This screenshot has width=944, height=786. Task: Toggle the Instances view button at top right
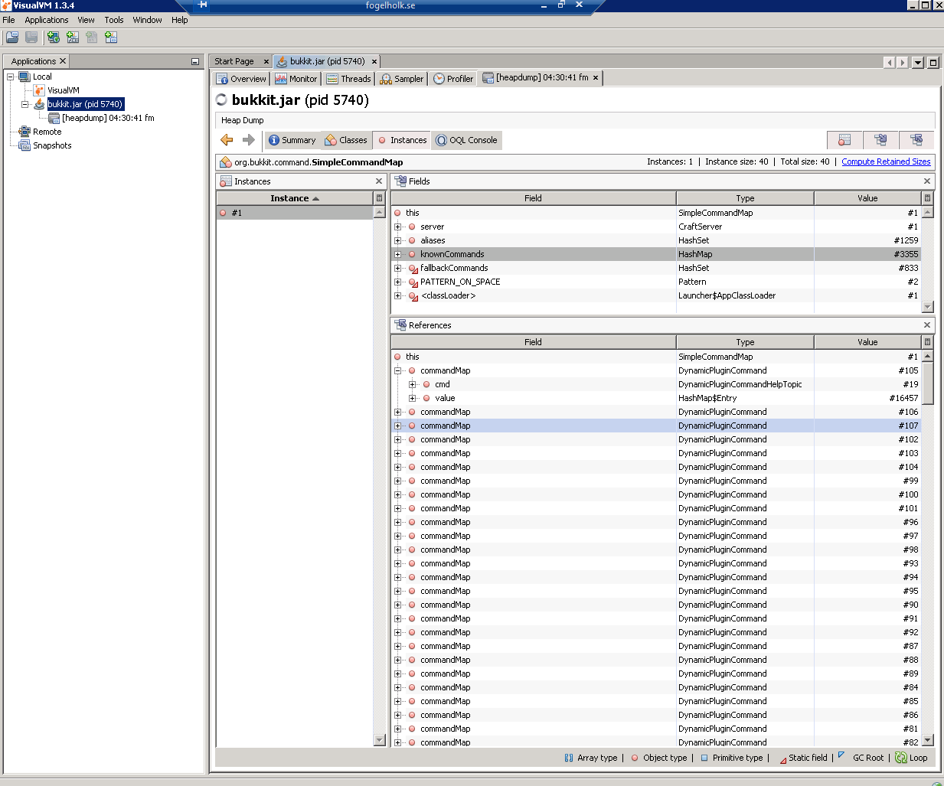pos(844,139)
